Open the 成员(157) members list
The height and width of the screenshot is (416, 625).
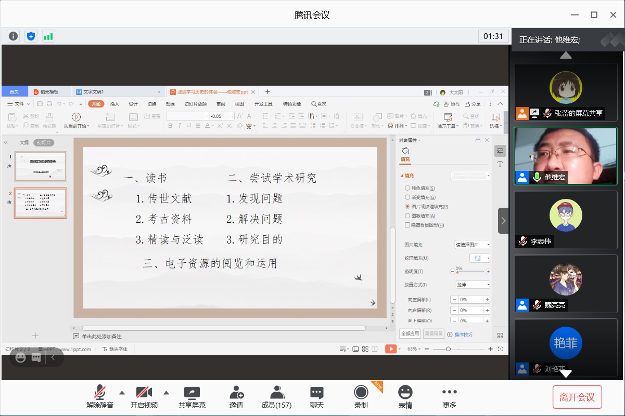276,397
